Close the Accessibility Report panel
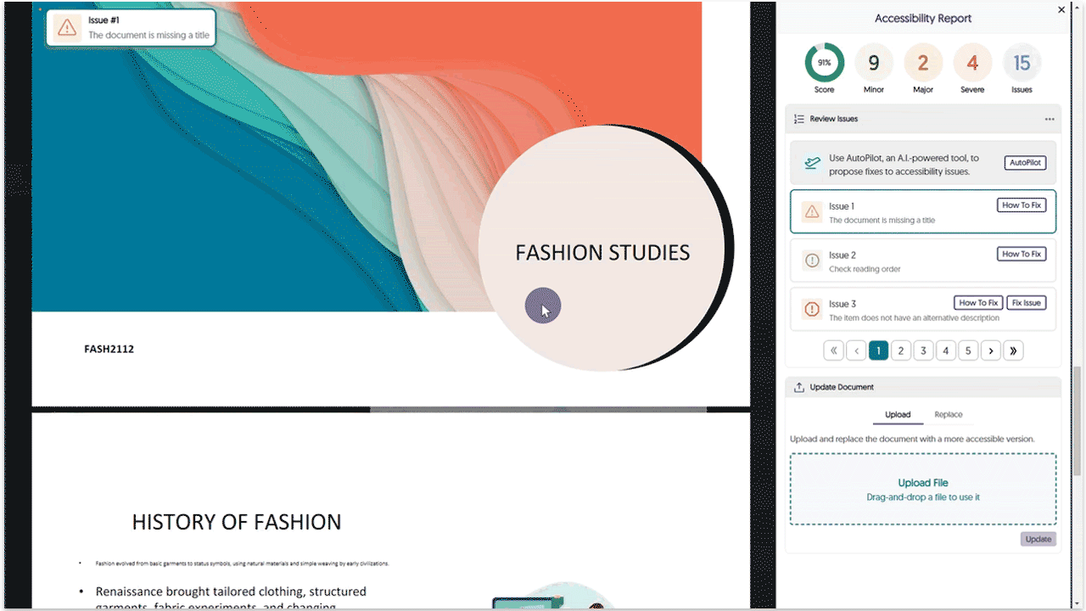The height and width of the screenshot is (611, 1086). point(1061,10)
